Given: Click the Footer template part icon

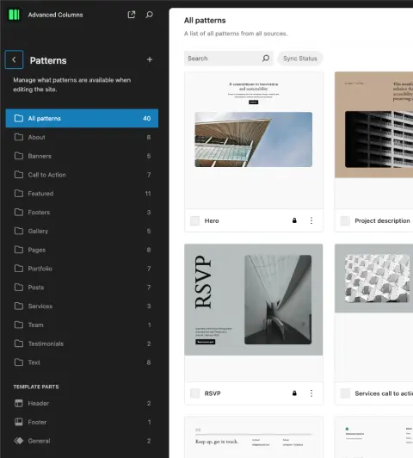Looking at the screenshot, I should [x=19, y=422].
